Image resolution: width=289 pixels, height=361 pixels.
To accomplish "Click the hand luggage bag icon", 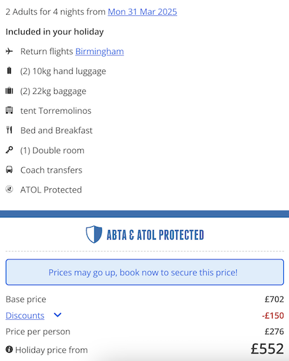I will [x=9, y=71].
